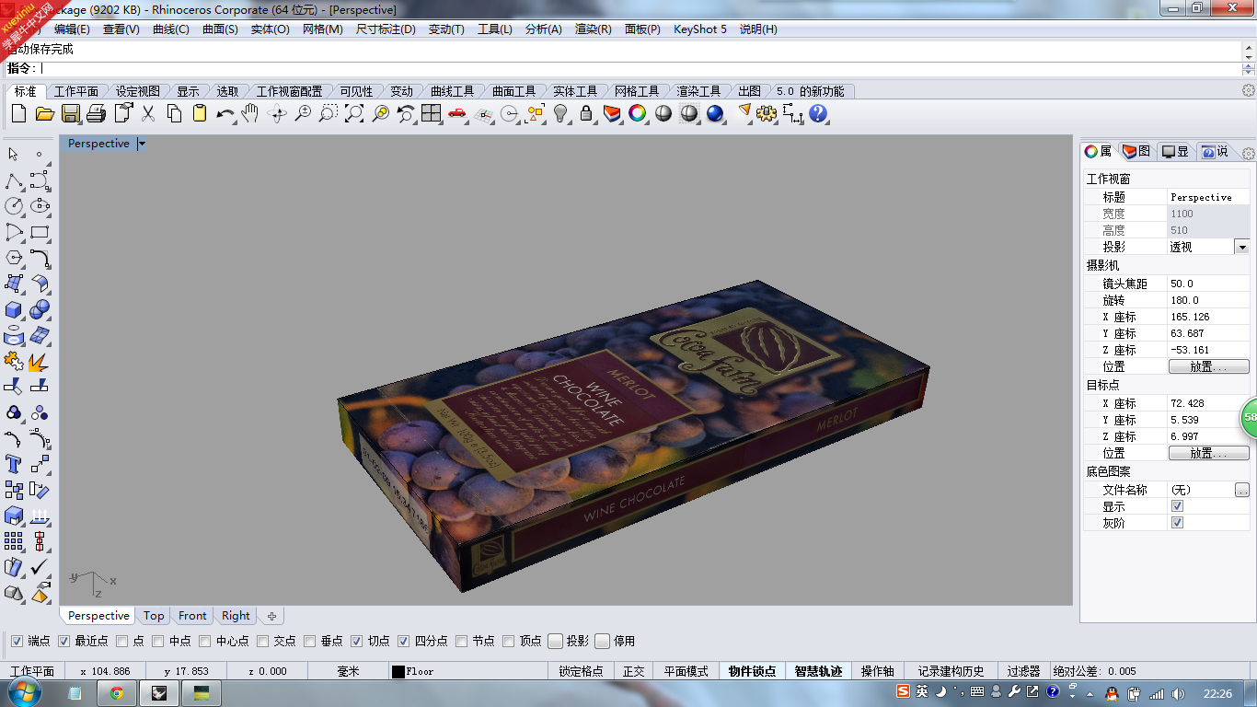Click the target point 放置 button
The image size is (1257, 707).
pyautogui.click(x=1208, y=453)
